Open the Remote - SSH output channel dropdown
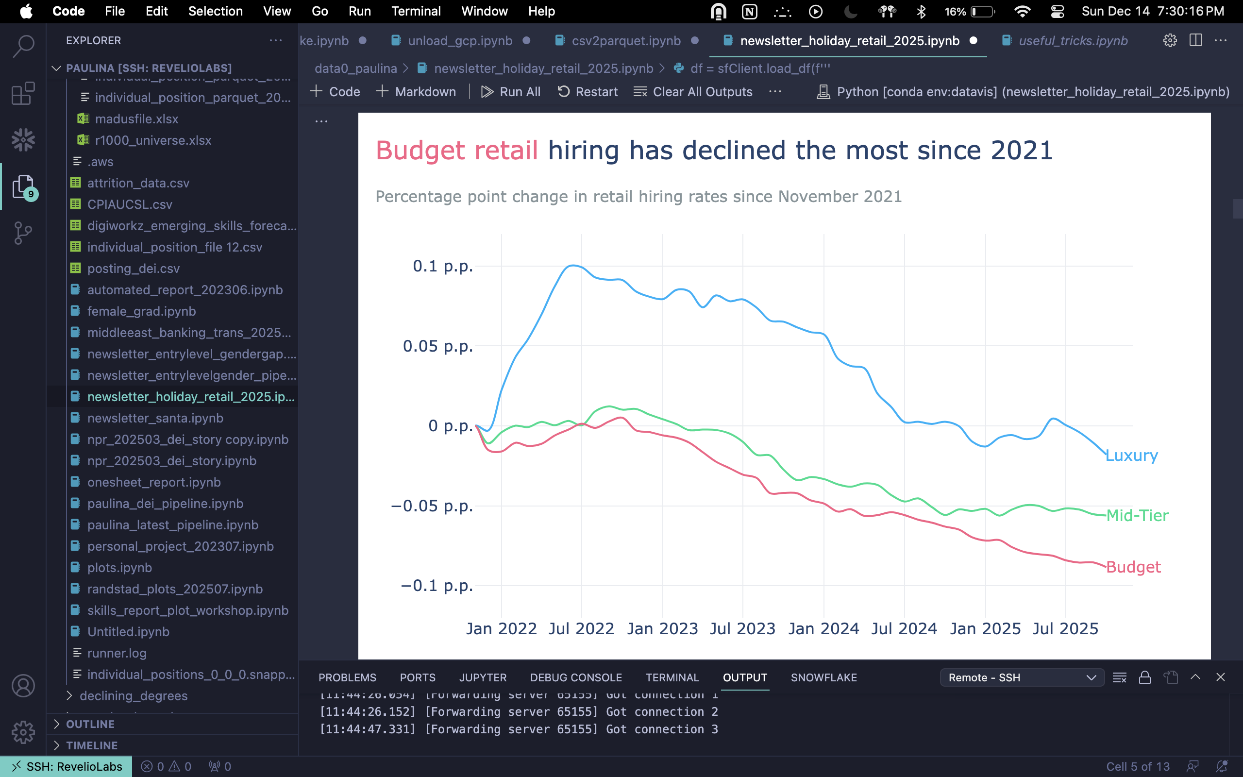This screenshot has height=777, width=1243. [x=1022, y=678]
